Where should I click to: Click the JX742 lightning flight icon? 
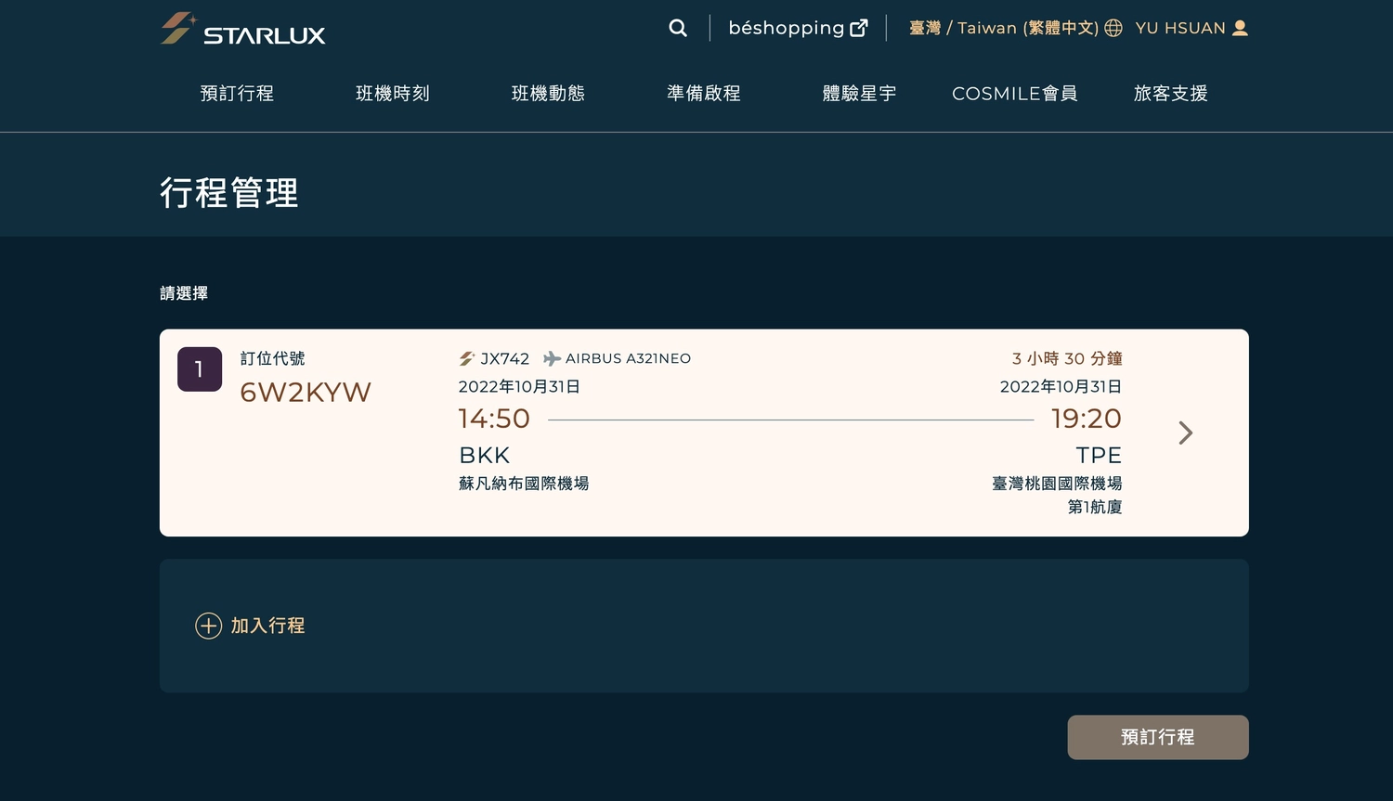pyautogui.click(x=466, y=358)
